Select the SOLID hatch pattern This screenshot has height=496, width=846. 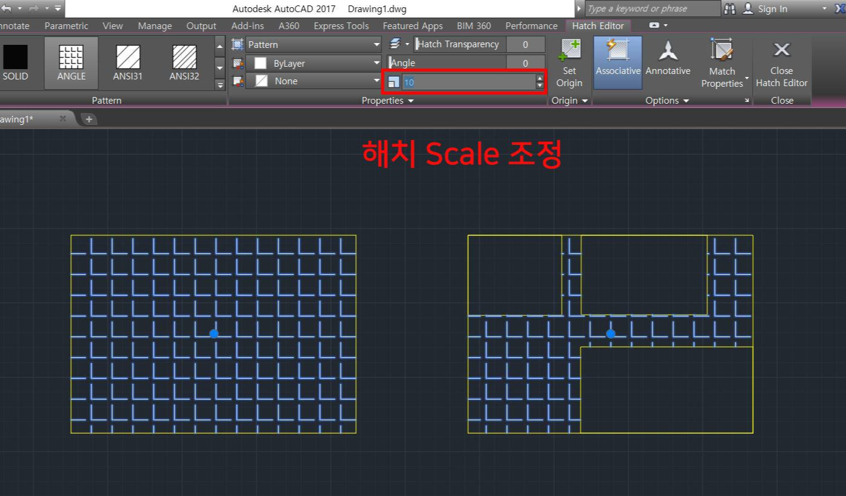pyautogui.click(x=15, y=61)
